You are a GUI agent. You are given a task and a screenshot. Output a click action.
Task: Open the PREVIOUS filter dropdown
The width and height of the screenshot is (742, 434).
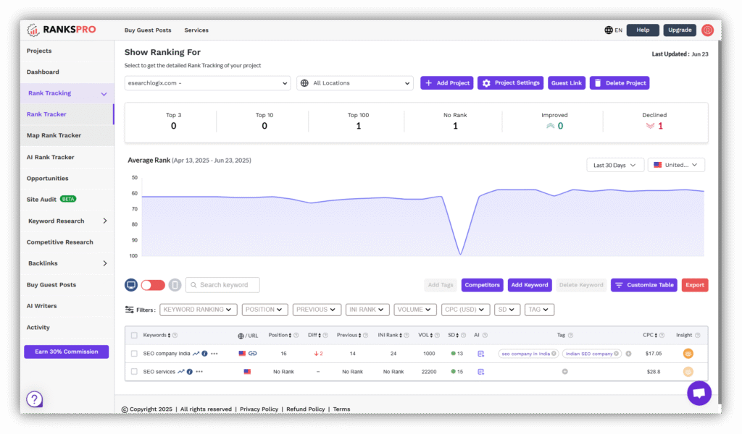coord(316,310)
